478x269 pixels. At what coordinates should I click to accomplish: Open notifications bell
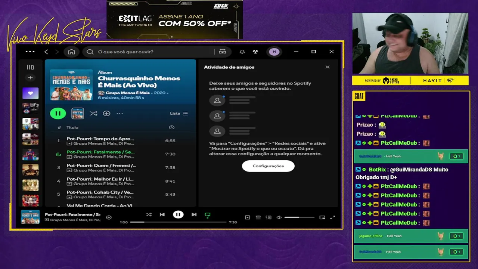242,52
